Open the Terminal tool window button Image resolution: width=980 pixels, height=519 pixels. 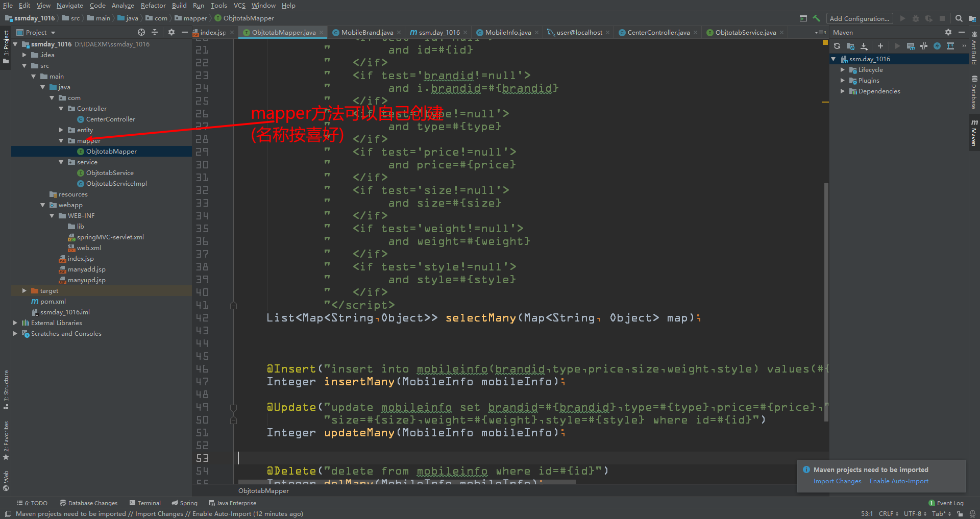pyautogui.click(x=145, y=503)
